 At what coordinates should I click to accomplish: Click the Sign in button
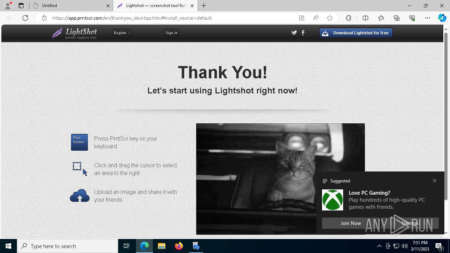click(x=172, y=33)
